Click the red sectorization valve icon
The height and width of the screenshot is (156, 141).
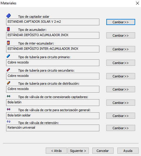point(9,109)
